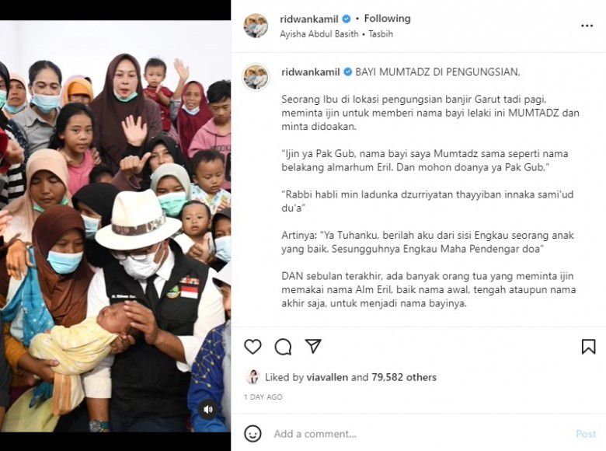The image size is (606, 451).
Task: Open ridwankamil username in caption
Action: (x=310, y=72)
